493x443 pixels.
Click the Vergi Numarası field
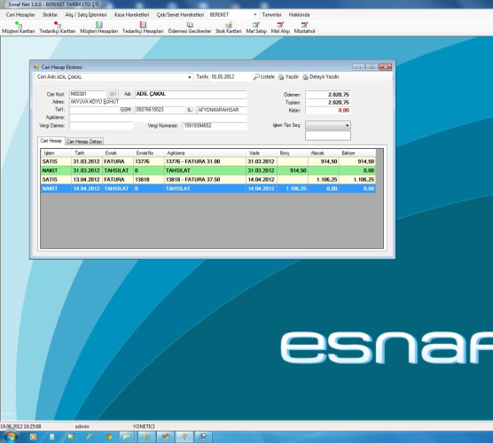[x=215, y=126]
